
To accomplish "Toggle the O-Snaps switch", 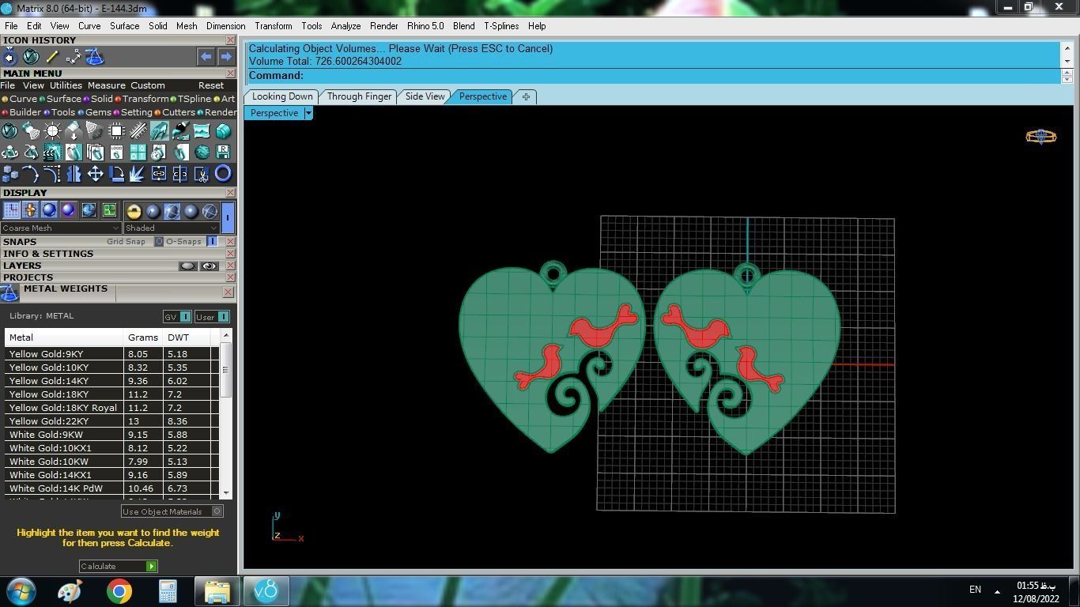I will [x=212, y=241].
